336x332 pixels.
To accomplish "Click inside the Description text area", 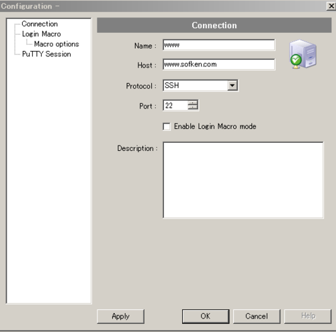I will 243,180.
